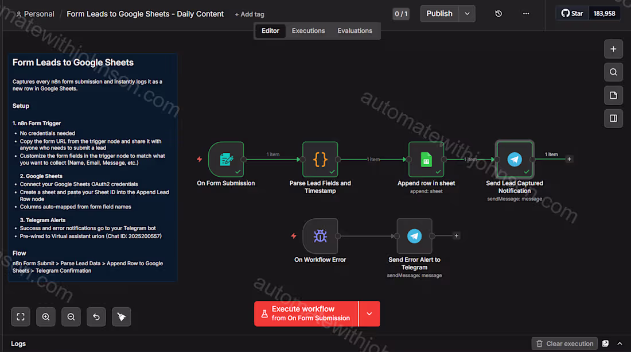
Task: Click the plus add-node button in the right panel
Action: (613, 49)
